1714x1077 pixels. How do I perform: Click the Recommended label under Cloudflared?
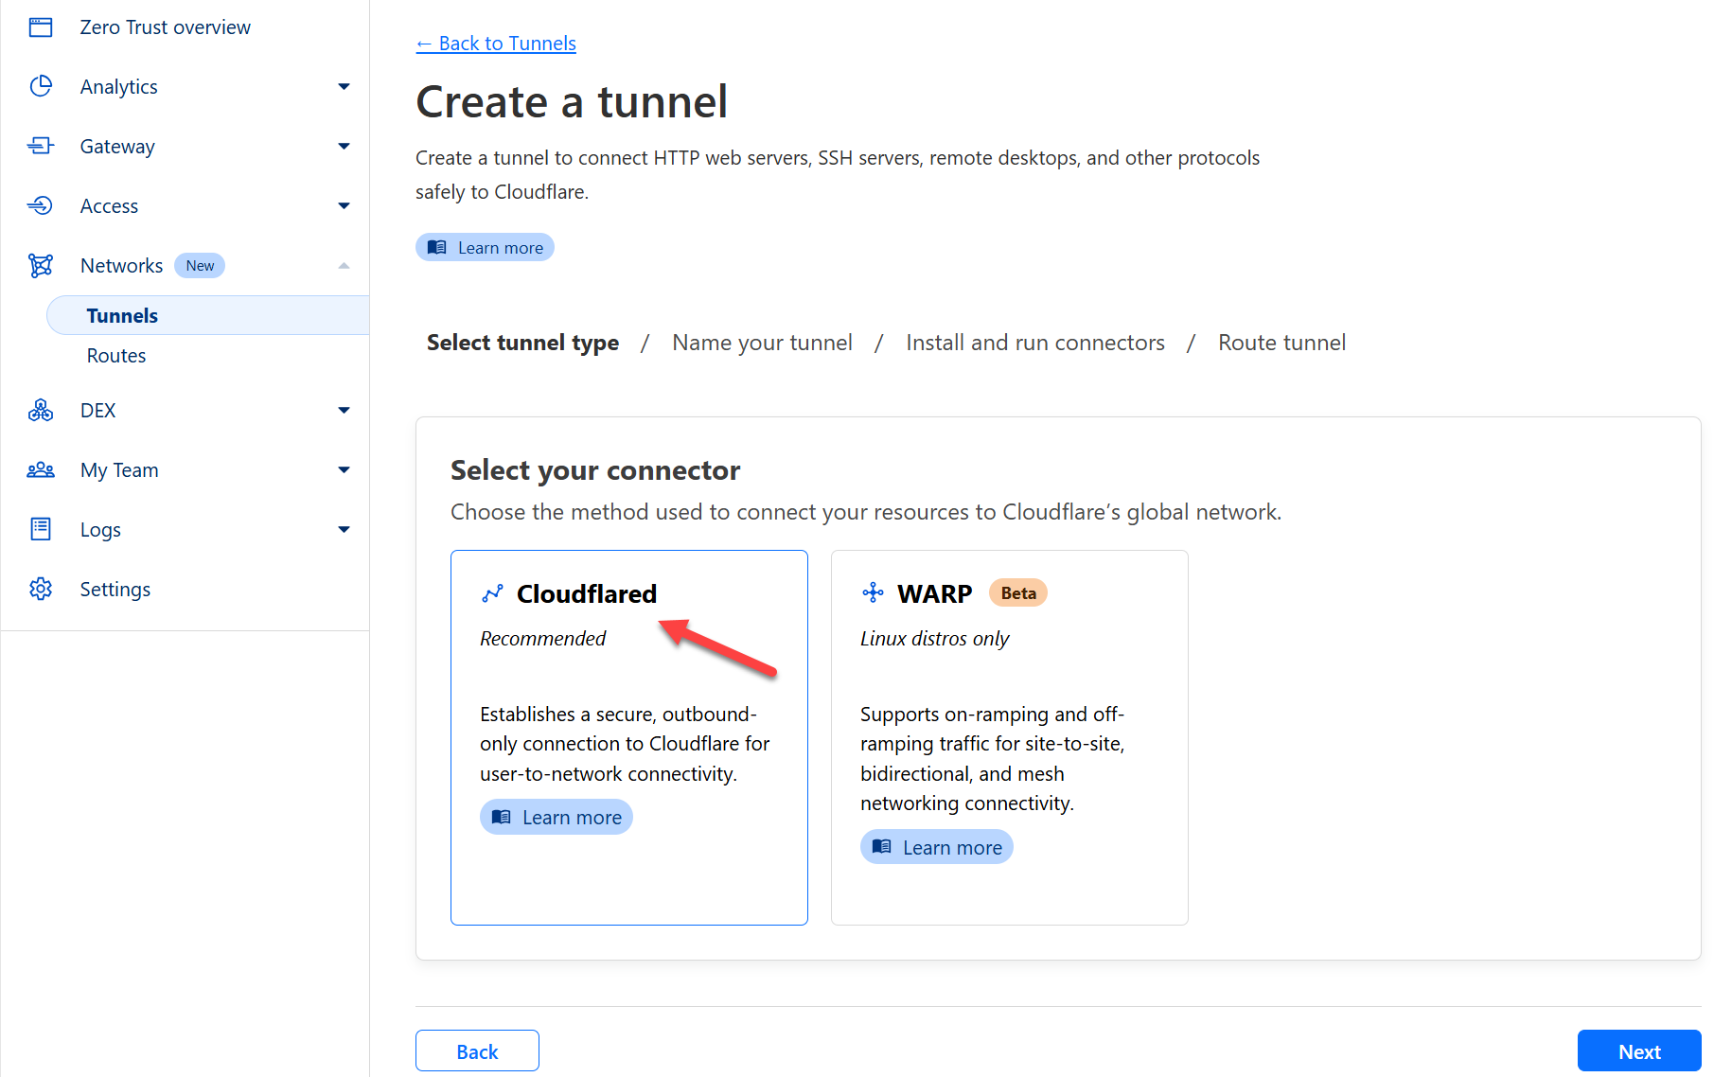[x=542, y=639]
